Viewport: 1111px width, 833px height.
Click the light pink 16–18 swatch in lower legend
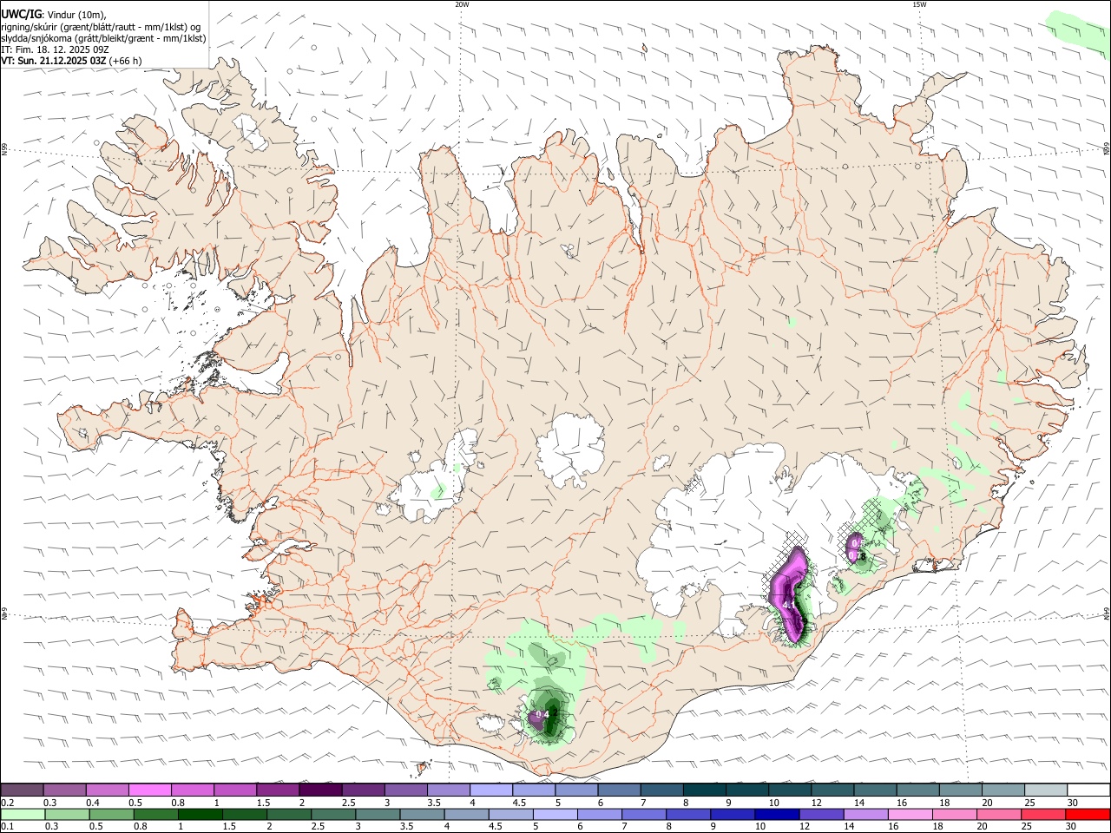point(910,814)
